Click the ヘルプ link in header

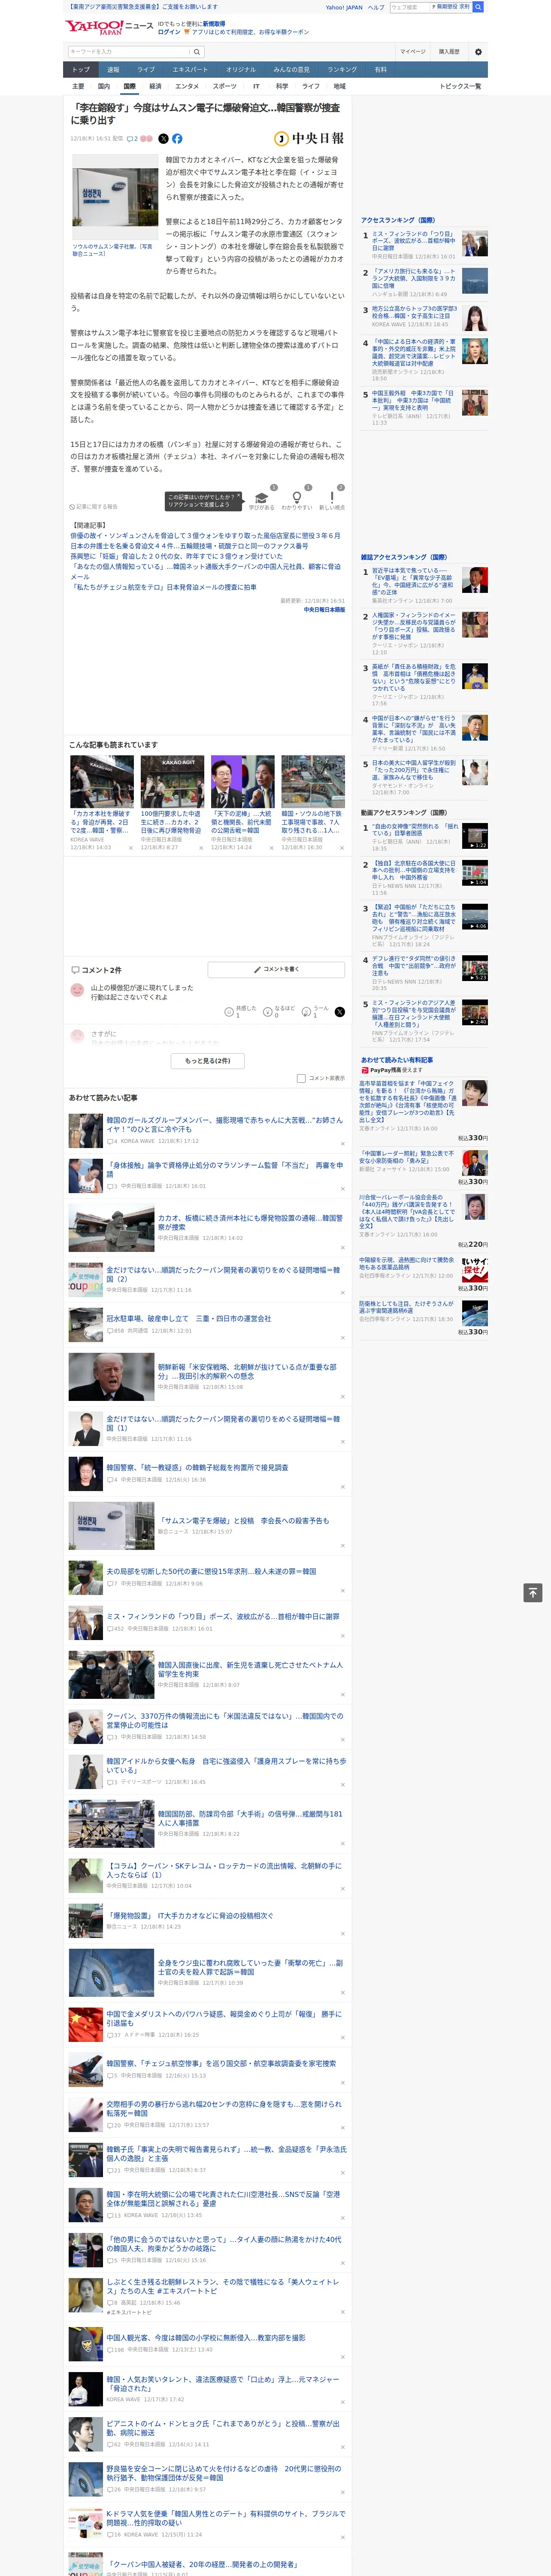point(376,7)
